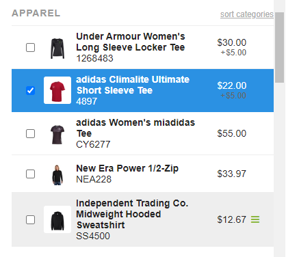Uncheck the adidas Climalite Ultimate Tee checkbox
This screenshot has height=257, width=286.
click(x=30, y=90)
